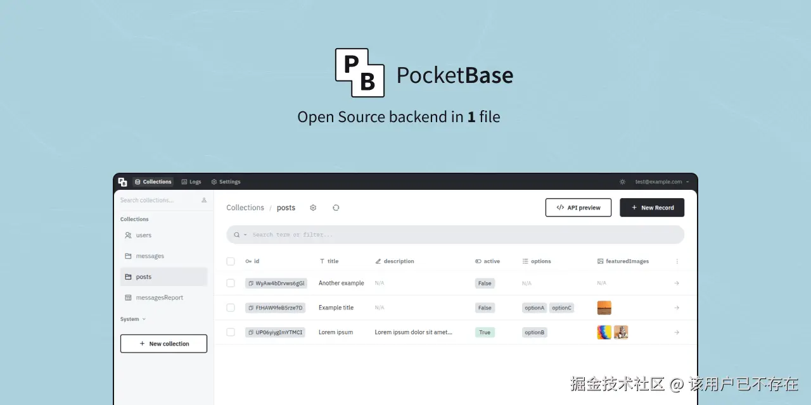Screen dimensions: 811x405
Task: Click the PocketBase logo in the top bar
Action: (123, 182)
